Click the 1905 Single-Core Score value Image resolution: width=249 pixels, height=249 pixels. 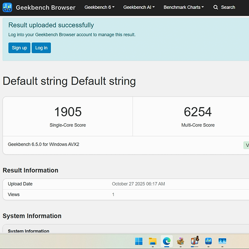(68, 112)
